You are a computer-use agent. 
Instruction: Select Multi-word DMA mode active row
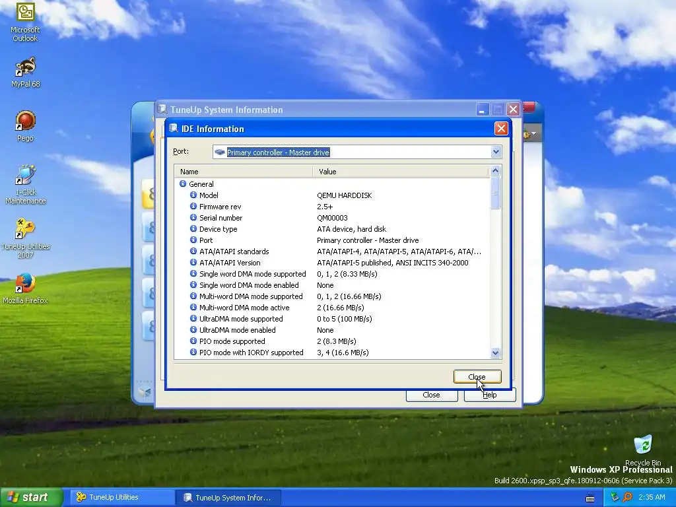coord(332,308)
